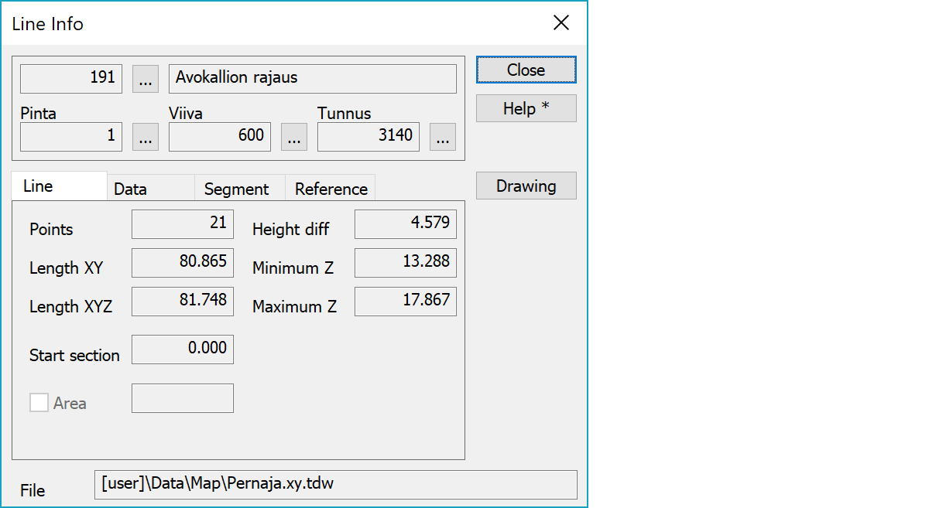The width and height of the screenshot is (929, 508).
Task: Click the Viiva field showing 600
Action: tap(220, 137)
